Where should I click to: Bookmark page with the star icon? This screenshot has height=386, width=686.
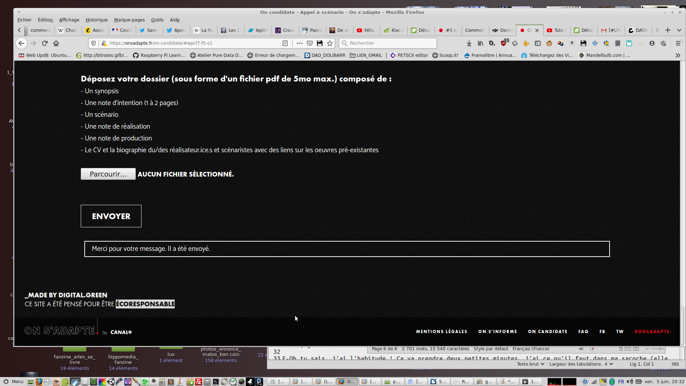(330, 43)
